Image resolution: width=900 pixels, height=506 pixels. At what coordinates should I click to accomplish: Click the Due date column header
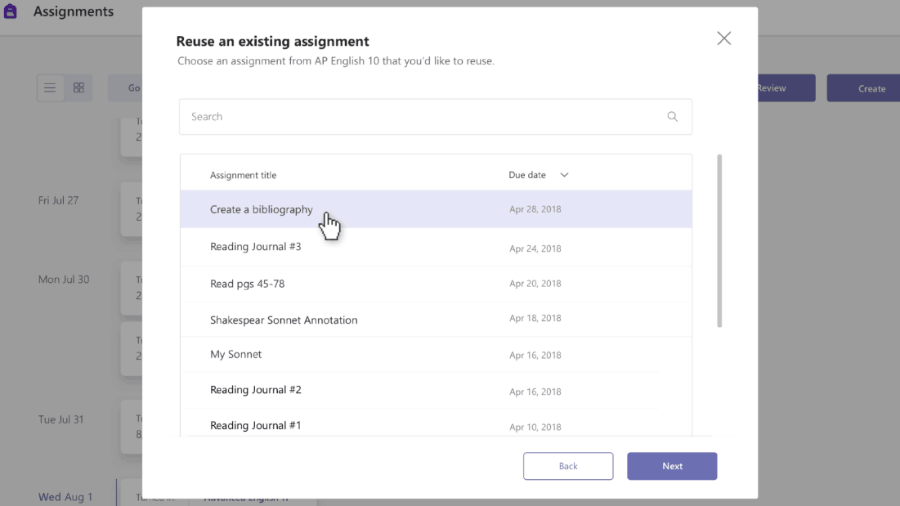(x=527, y=175)
